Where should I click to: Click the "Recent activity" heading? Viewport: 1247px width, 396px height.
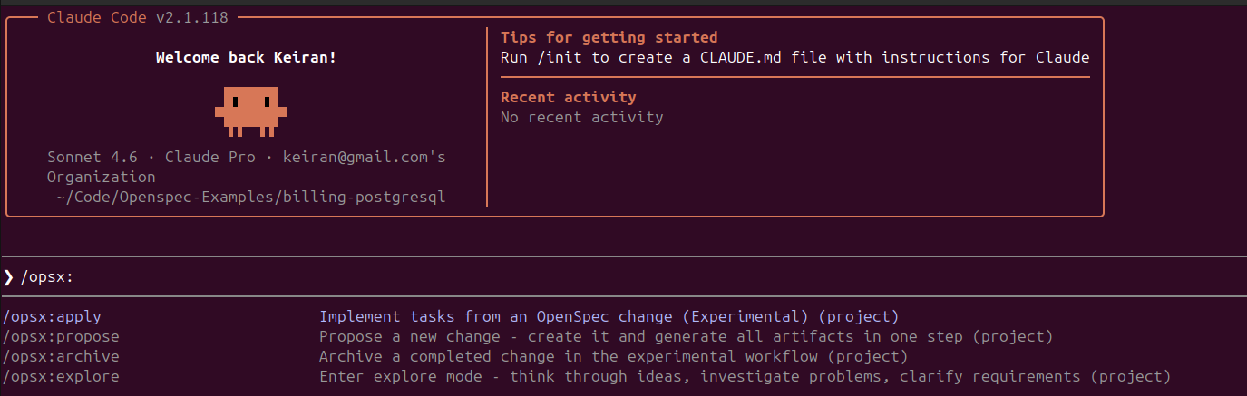(568, 97)
